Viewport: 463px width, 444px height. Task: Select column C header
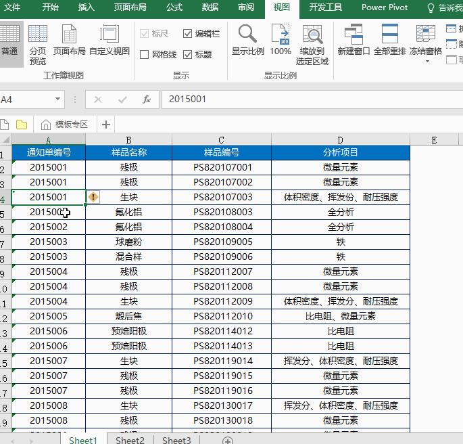click(x=222, y=139)
